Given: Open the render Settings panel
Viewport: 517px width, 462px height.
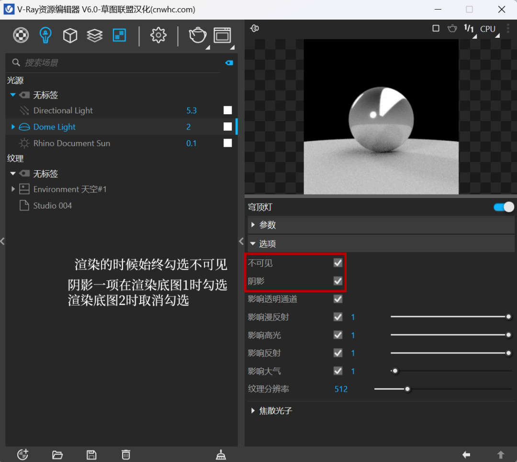Looking at the screenshot, I should (158, 35).
